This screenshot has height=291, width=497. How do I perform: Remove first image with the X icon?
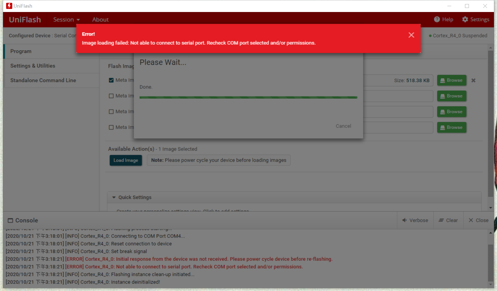(x=473, y=80)
